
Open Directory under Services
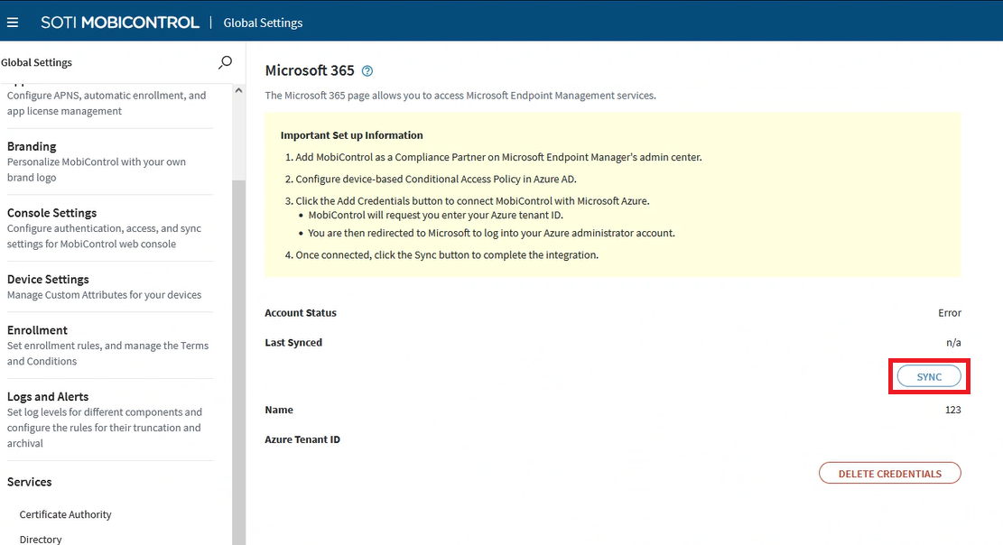(x=41, y=540)
